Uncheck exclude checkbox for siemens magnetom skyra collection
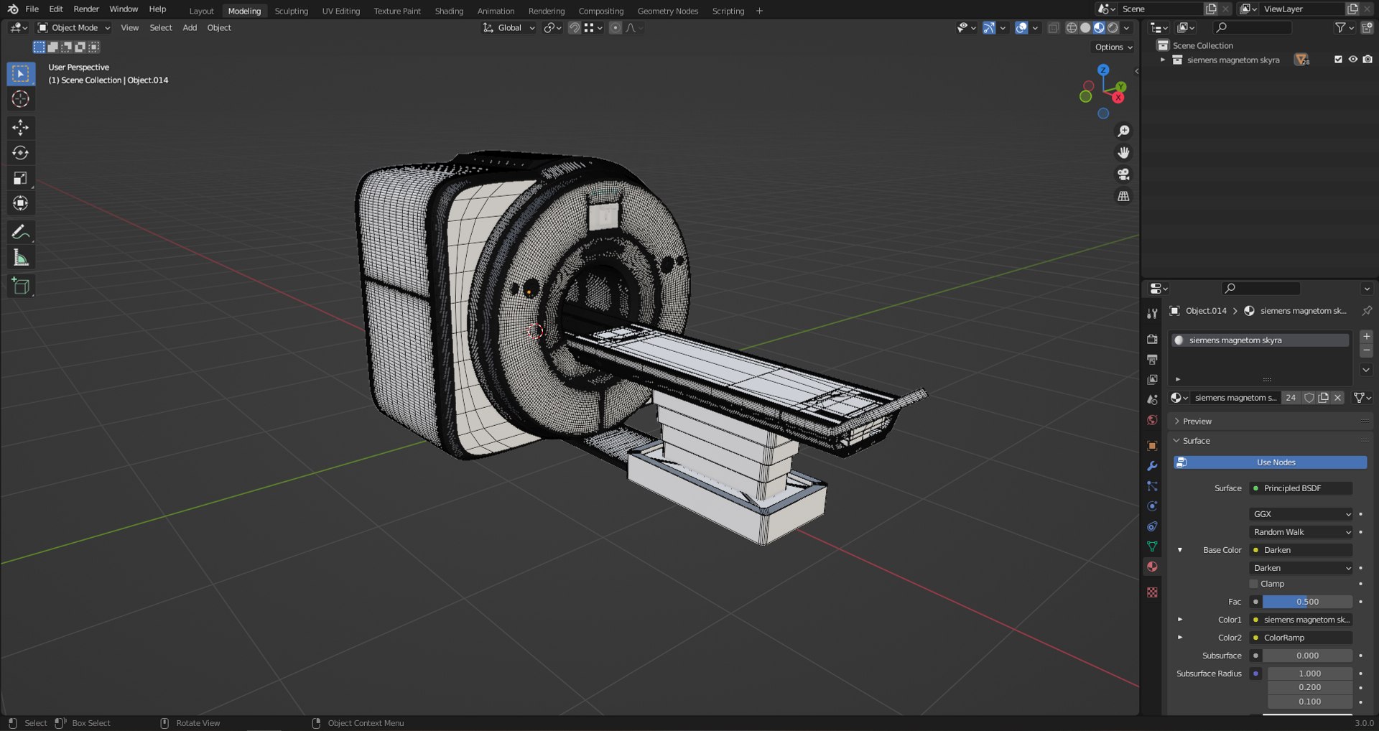Image resolution: width=1379 pixels, height=731 pixels. 1337,60
